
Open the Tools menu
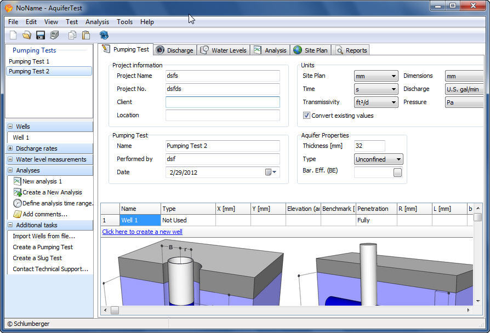tap(124, 22)
